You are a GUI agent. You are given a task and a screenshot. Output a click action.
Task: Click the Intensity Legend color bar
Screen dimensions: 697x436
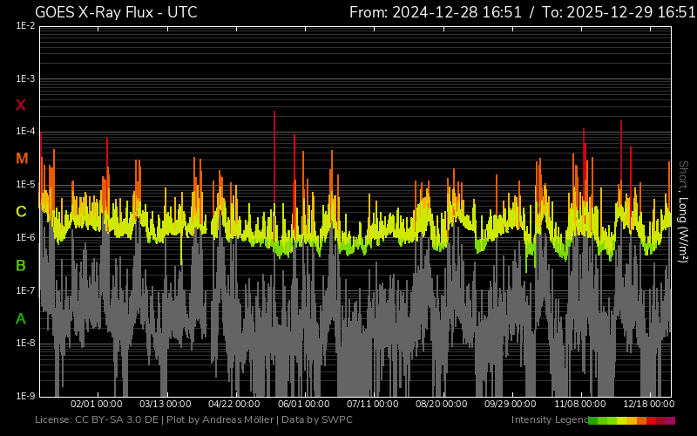[631, 420]
